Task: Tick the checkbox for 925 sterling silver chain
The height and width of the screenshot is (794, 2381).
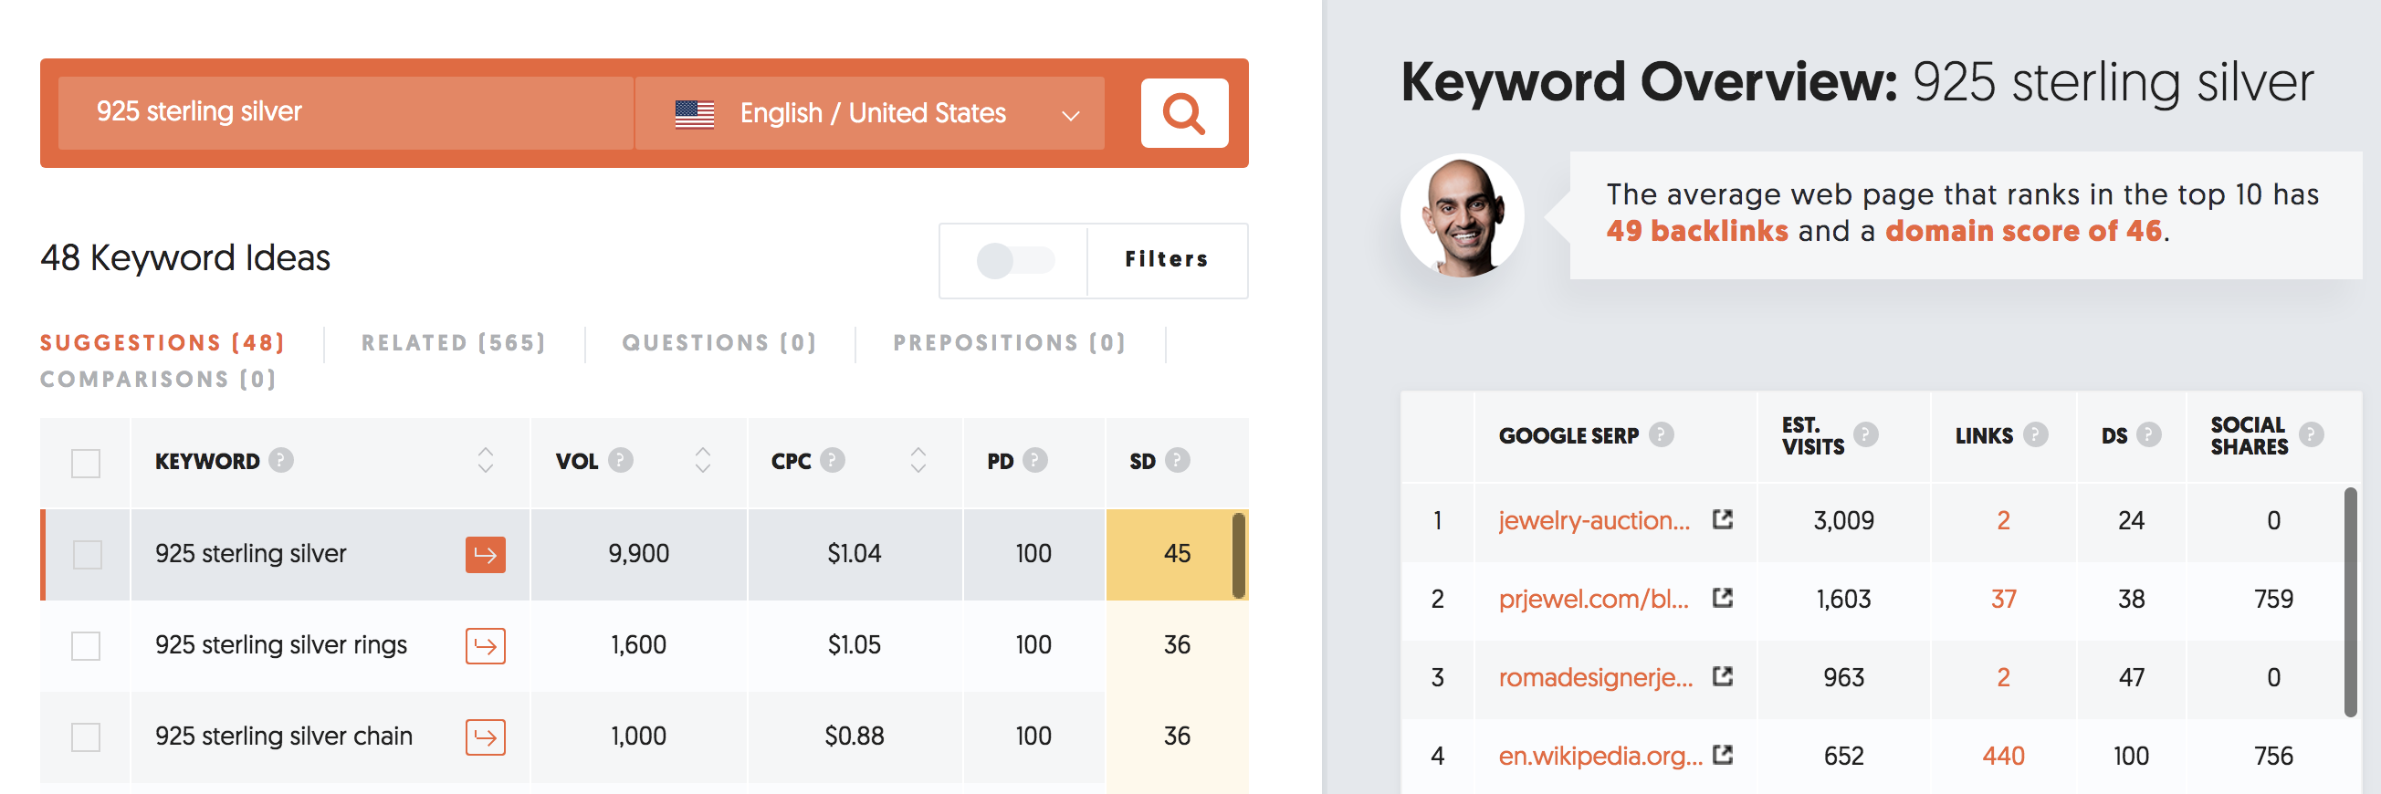Action: pos(86,737)
